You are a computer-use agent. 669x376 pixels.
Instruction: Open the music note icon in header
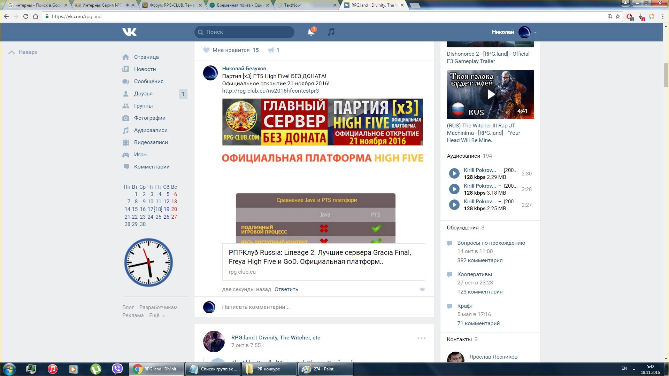click(x=331, y=32)
